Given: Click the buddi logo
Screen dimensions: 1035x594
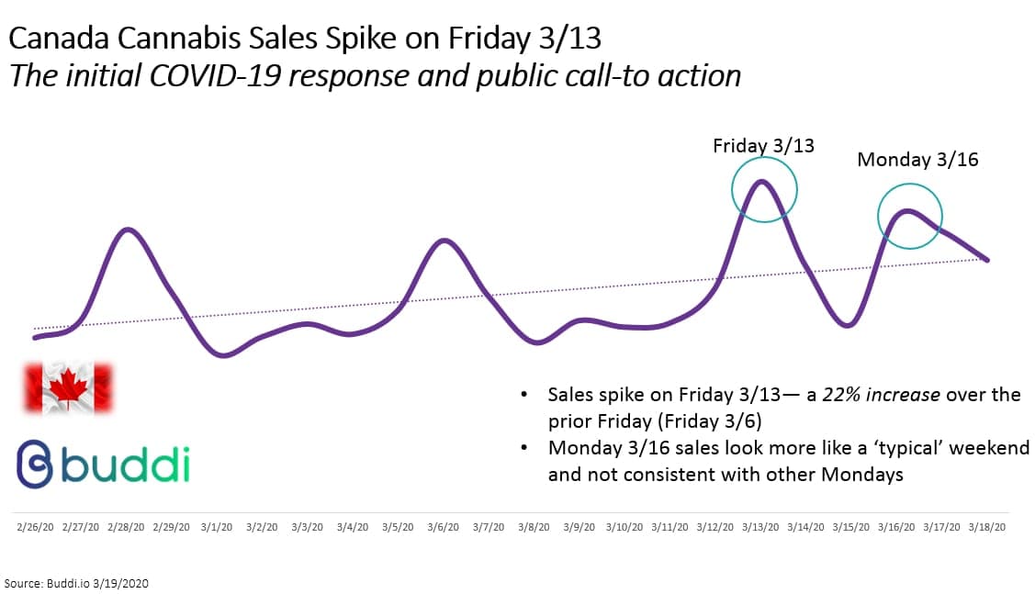Looking at the screenshot, I should (x=103, y=464).
